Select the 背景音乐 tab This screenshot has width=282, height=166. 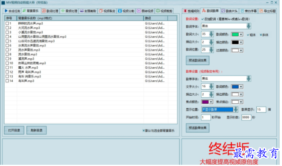click(x=31, y=11)
